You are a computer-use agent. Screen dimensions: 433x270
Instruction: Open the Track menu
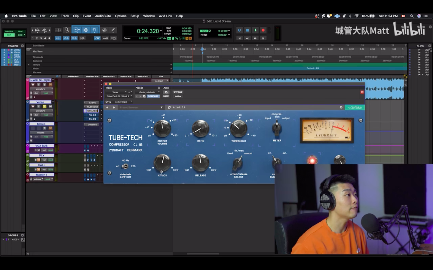tap(65, 16)
